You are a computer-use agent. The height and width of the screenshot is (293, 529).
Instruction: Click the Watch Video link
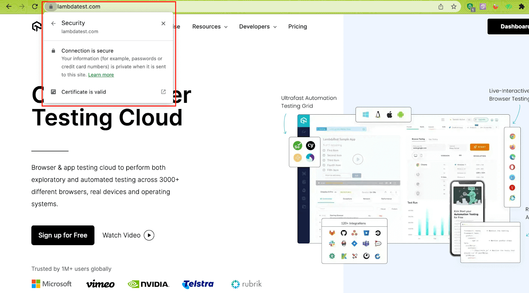click(x=128, y=235)
